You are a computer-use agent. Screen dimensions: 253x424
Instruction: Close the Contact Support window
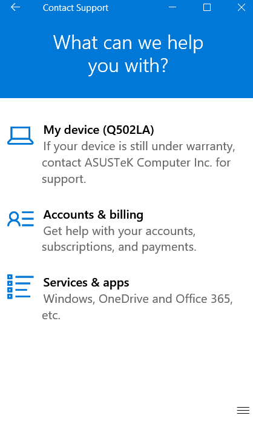[241, 7]
